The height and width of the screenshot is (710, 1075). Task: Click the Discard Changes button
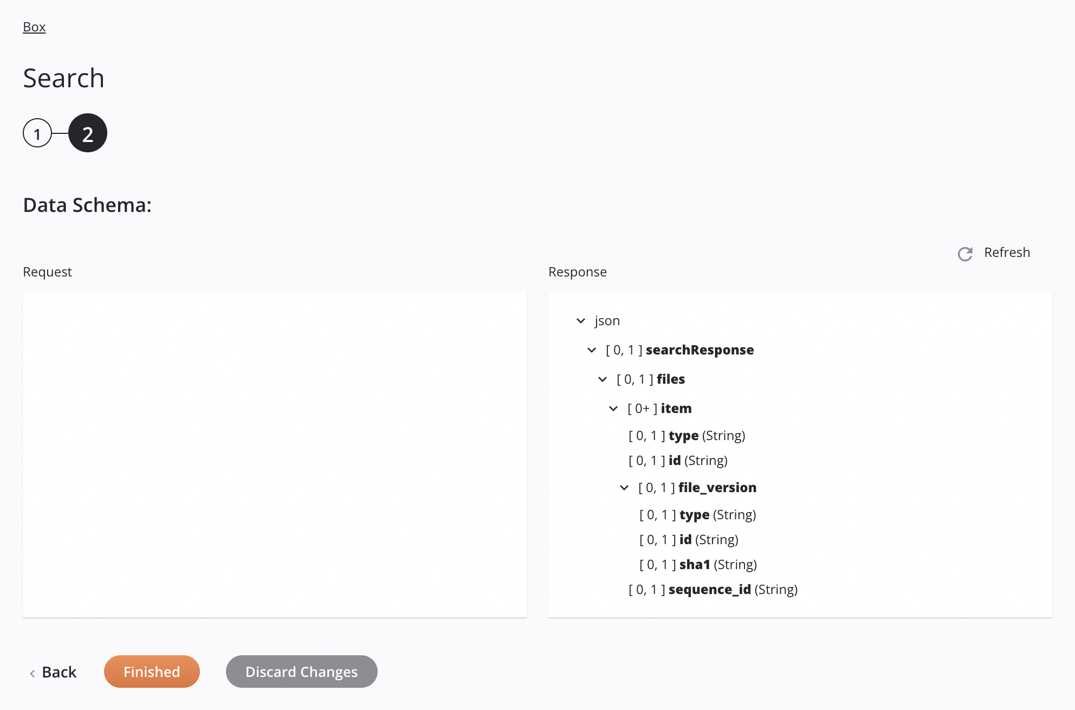[301, 671]
